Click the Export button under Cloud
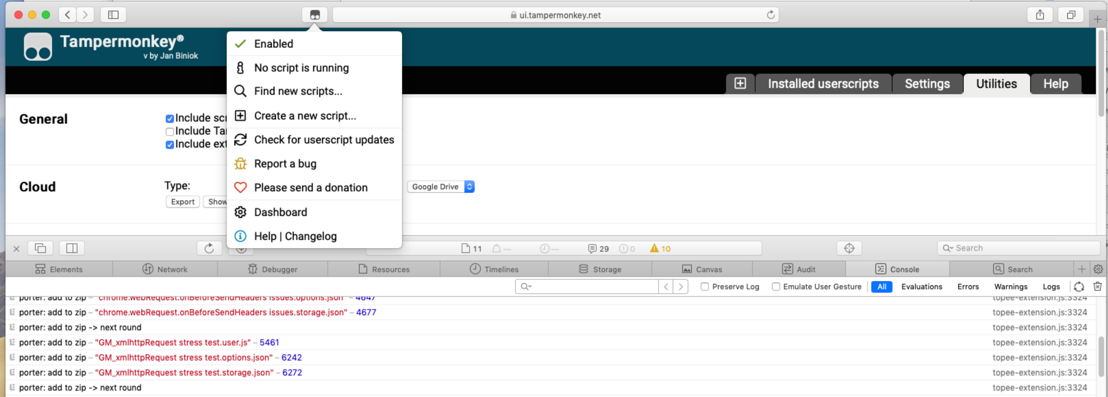Image resolution: width=1108 pixels, height=397 pixels. tap(183, 202)
